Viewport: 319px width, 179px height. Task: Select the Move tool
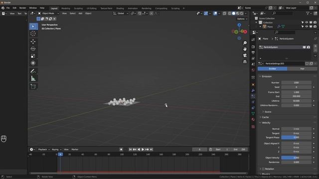pyautogui.click(x=33, y=42)
